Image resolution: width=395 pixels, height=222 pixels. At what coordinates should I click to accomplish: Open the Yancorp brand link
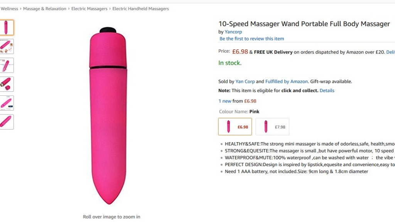(x=233, y=32)
